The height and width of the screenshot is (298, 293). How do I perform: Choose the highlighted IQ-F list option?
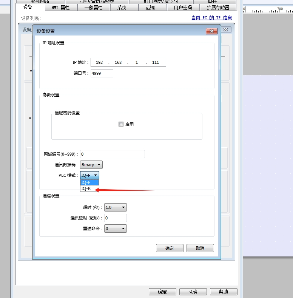coord(86,182)
